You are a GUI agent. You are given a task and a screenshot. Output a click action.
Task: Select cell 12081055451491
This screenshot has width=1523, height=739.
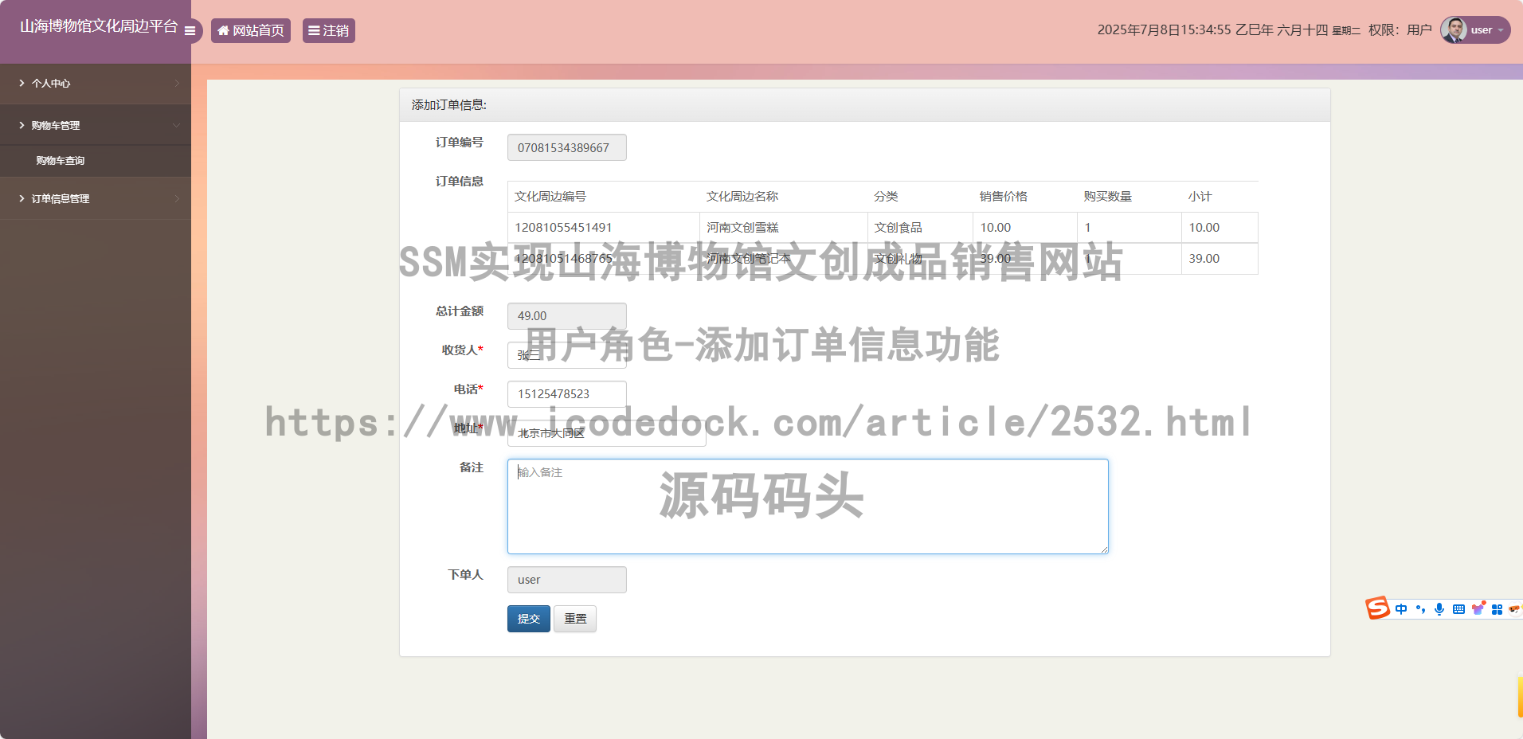tap(604, 228)
